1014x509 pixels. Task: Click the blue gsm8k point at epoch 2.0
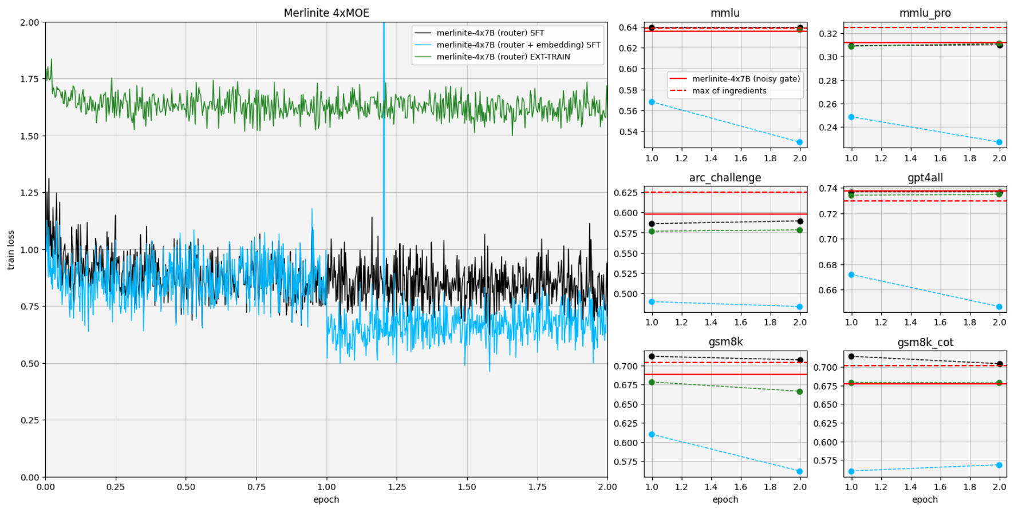click(x=800, y=471)
